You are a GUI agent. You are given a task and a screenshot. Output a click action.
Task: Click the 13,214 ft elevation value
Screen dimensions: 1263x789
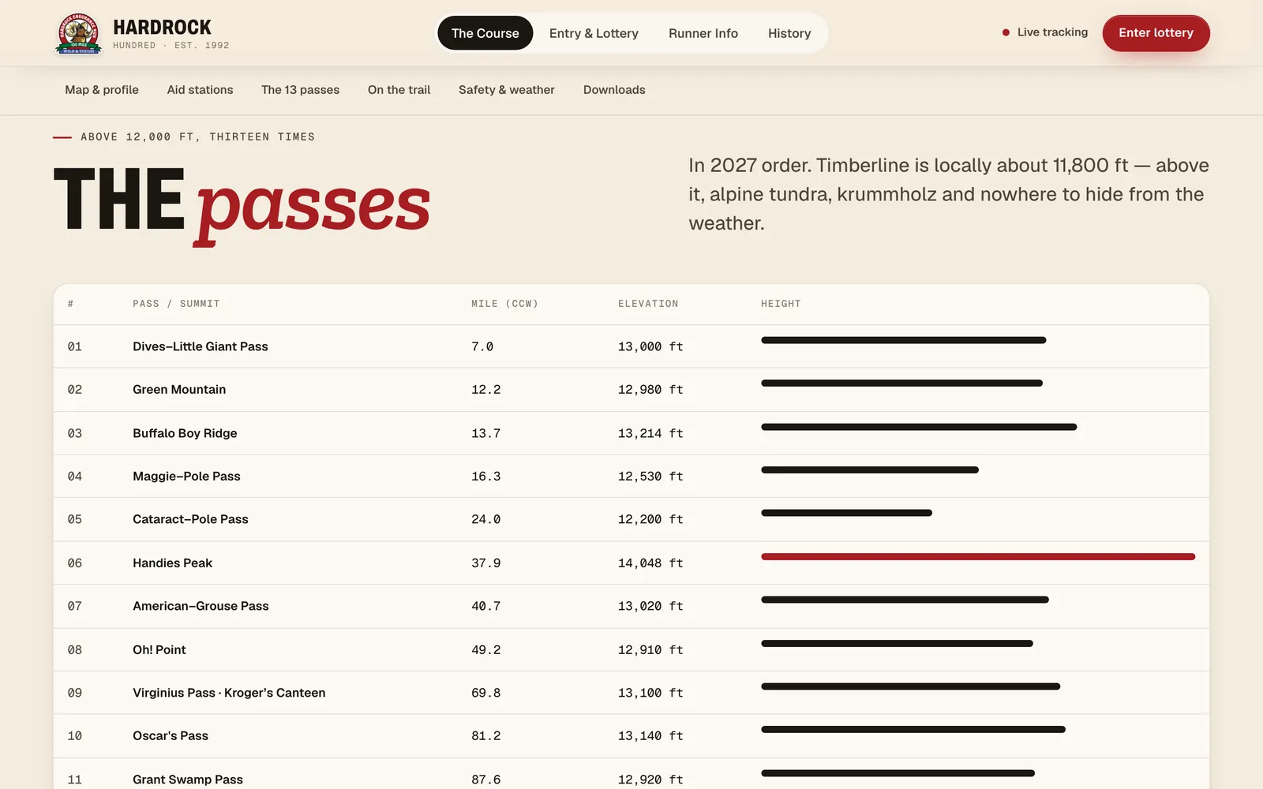click(x=650, y=433)
